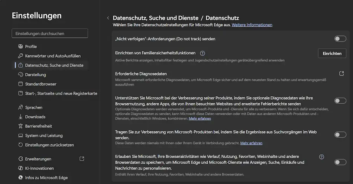Image resolution: width=353 pixels, height=184 pixels.
Task: Click help icon beside Browseraktivitäten personalization setting
Action: [321, 157]
